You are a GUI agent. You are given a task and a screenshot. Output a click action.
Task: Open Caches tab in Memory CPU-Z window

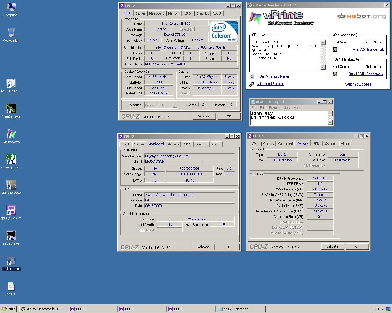[x=269, y=144]
